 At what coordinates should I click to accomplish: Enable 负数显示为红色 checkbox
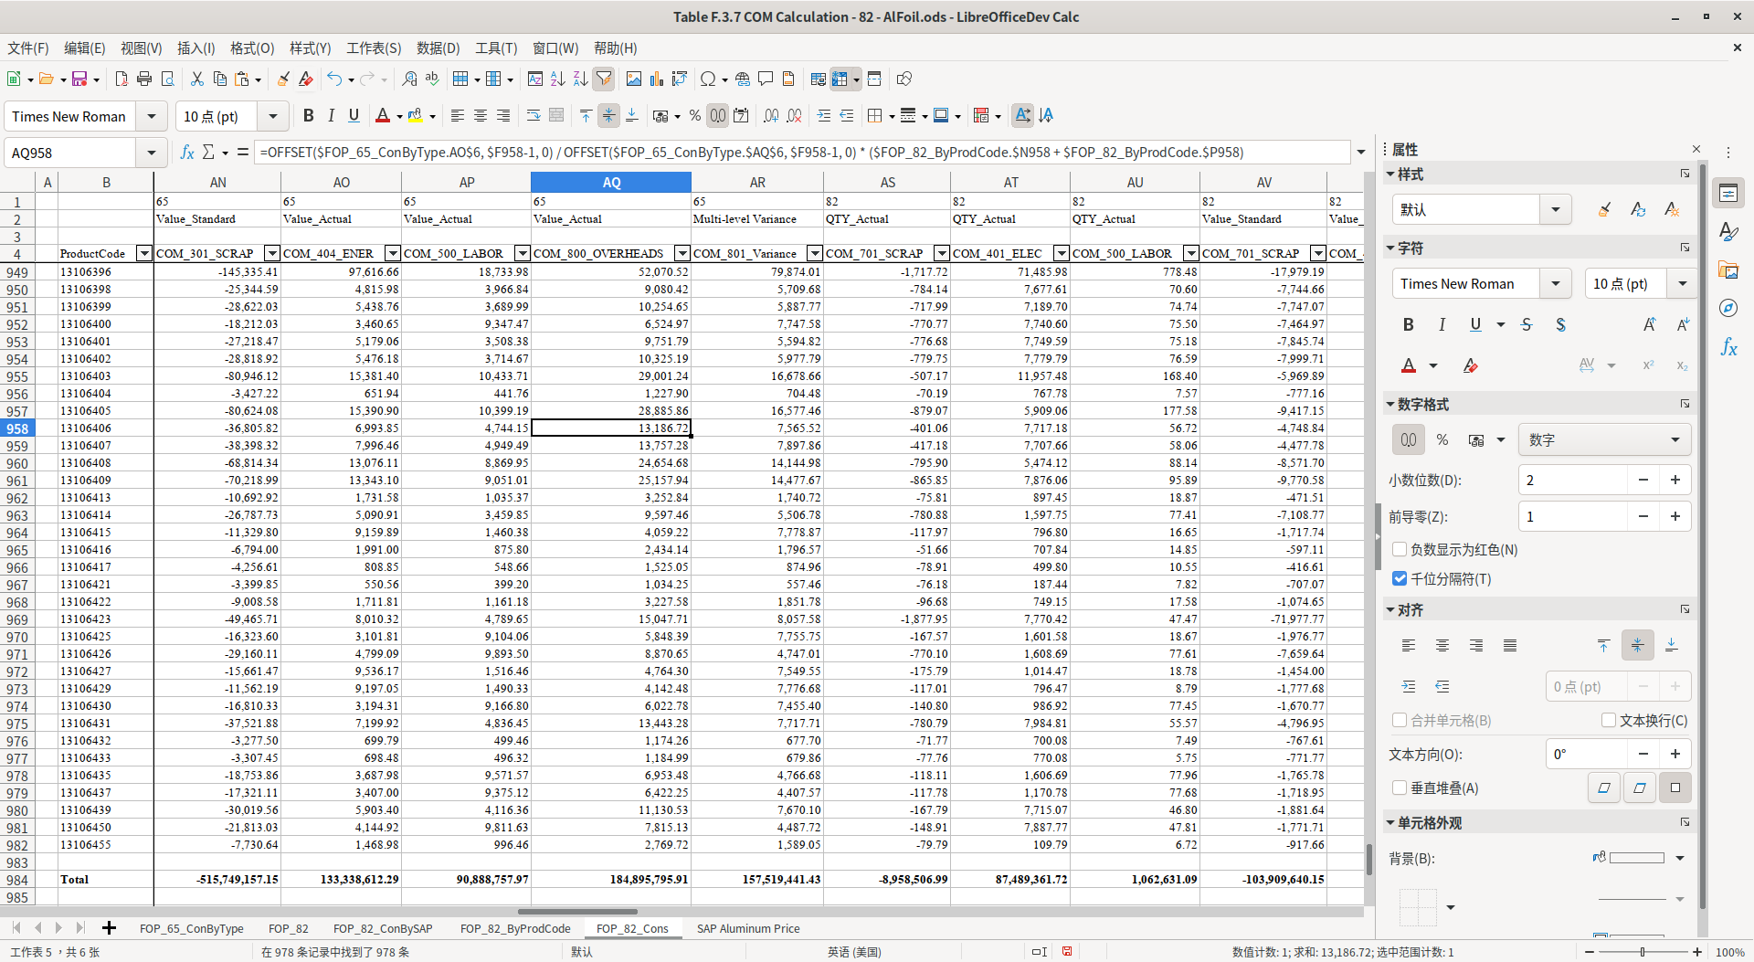1400,549
